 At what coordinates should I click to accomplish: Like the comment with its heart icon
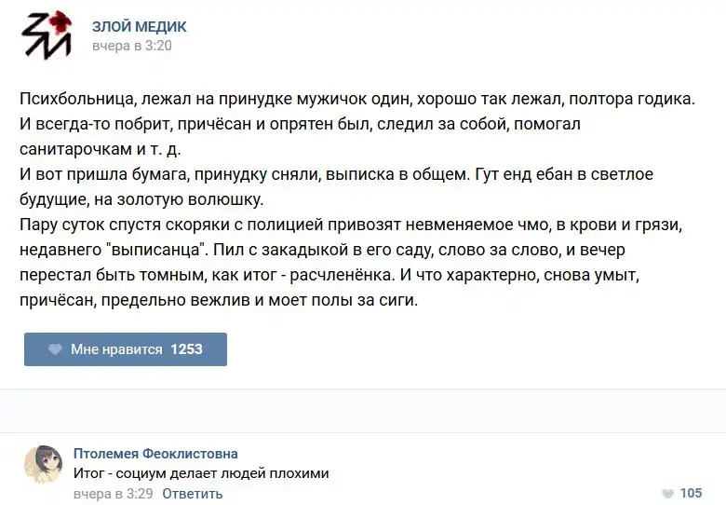coord(666,494)
